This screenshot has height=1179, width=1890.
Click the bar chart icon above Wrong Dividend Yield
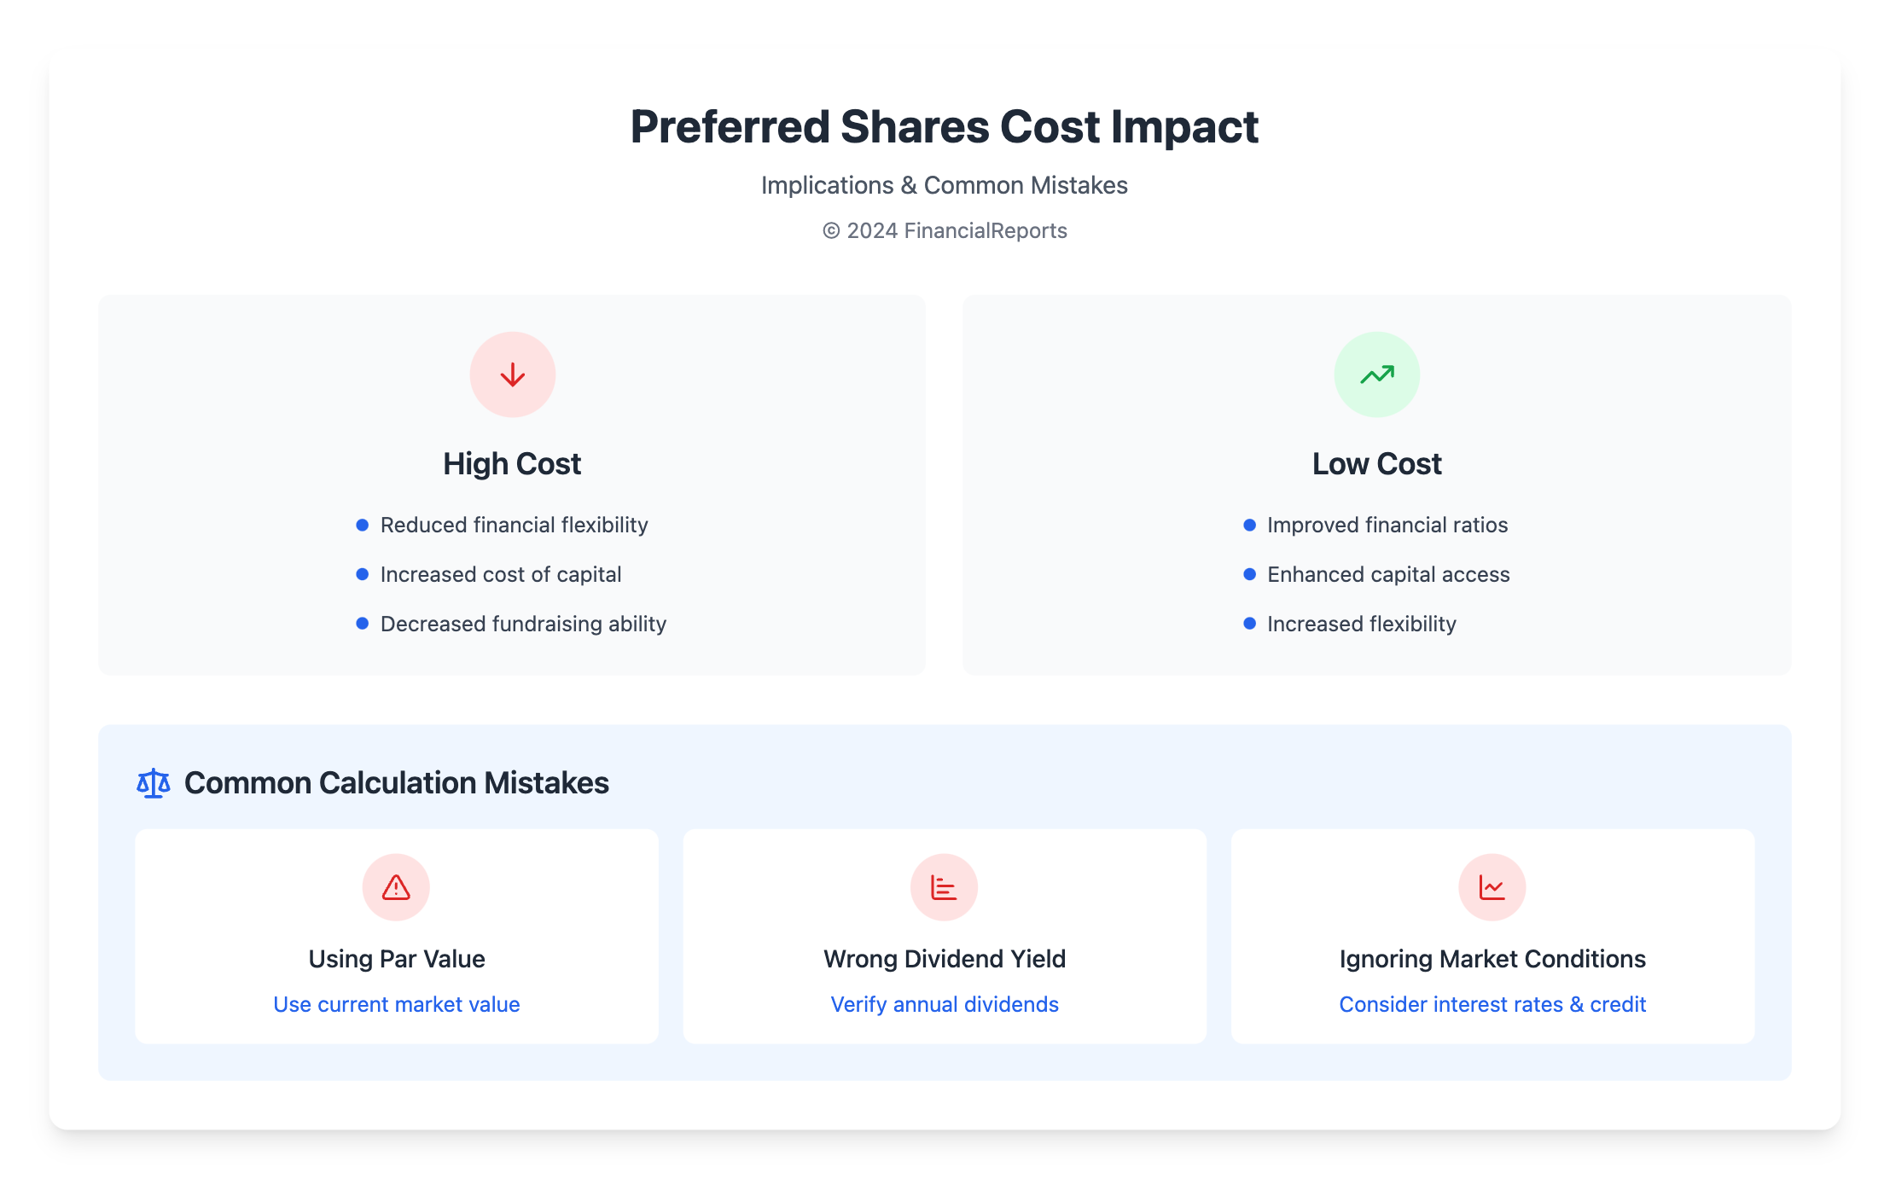pos(944,887)
